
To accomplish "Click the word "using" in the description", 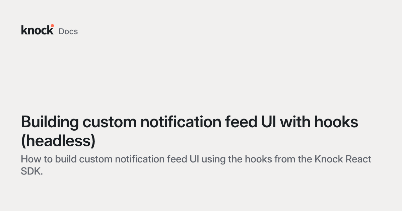I will click(214, 159).
